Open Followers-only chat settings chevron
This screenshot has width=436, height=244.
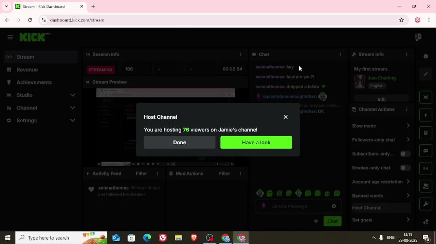(x=408, y=140)
